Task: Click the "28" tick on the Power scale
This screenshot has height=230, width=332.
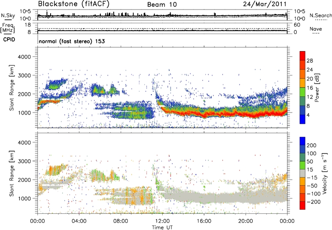Action: click(x=310, y=61)
